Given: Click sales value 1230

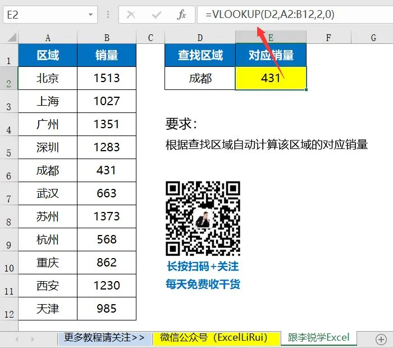Looking at the screenshot, I should click(107, 286).
